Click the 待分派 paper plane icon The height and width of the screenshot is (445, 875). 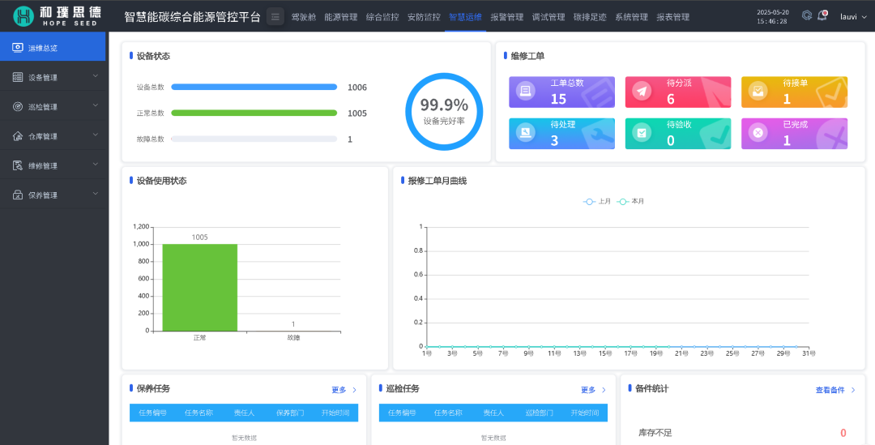click(642, 92)
